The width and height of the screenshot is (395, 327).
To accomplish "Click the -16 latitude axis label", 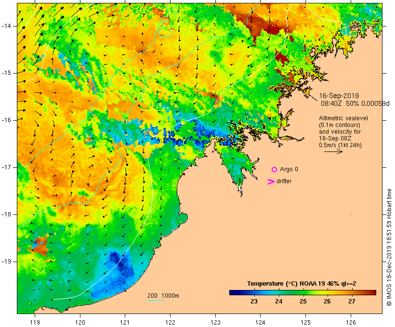I will pyautogui.click(x=6, y=120).
